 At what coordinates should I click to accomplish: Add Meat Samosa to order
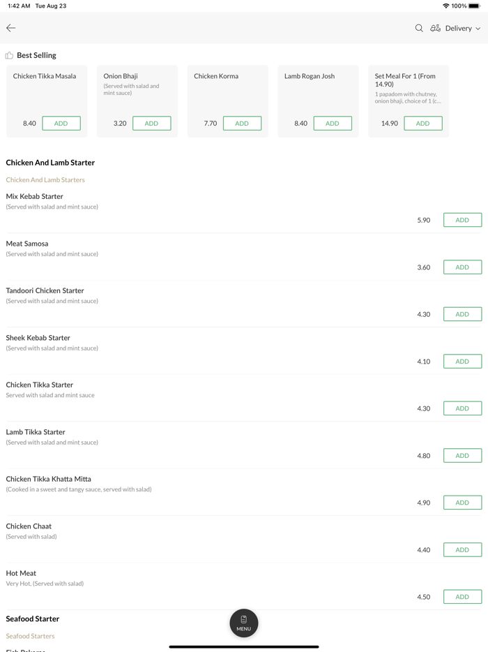tap(462, 267)
